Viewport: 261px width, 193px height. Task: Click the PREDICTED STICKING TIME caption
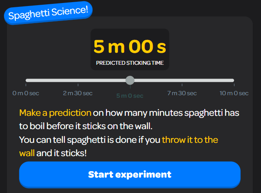click(x=130, y=63)
